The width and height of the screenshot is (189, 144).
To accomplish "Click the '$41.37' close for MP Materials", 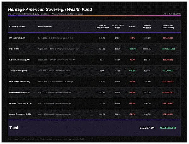I will click(117, 38).
